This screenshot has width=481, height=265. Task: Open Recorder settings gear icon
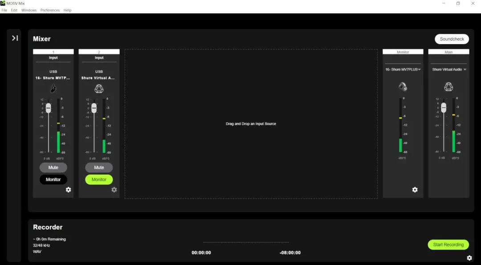(469, 258)
